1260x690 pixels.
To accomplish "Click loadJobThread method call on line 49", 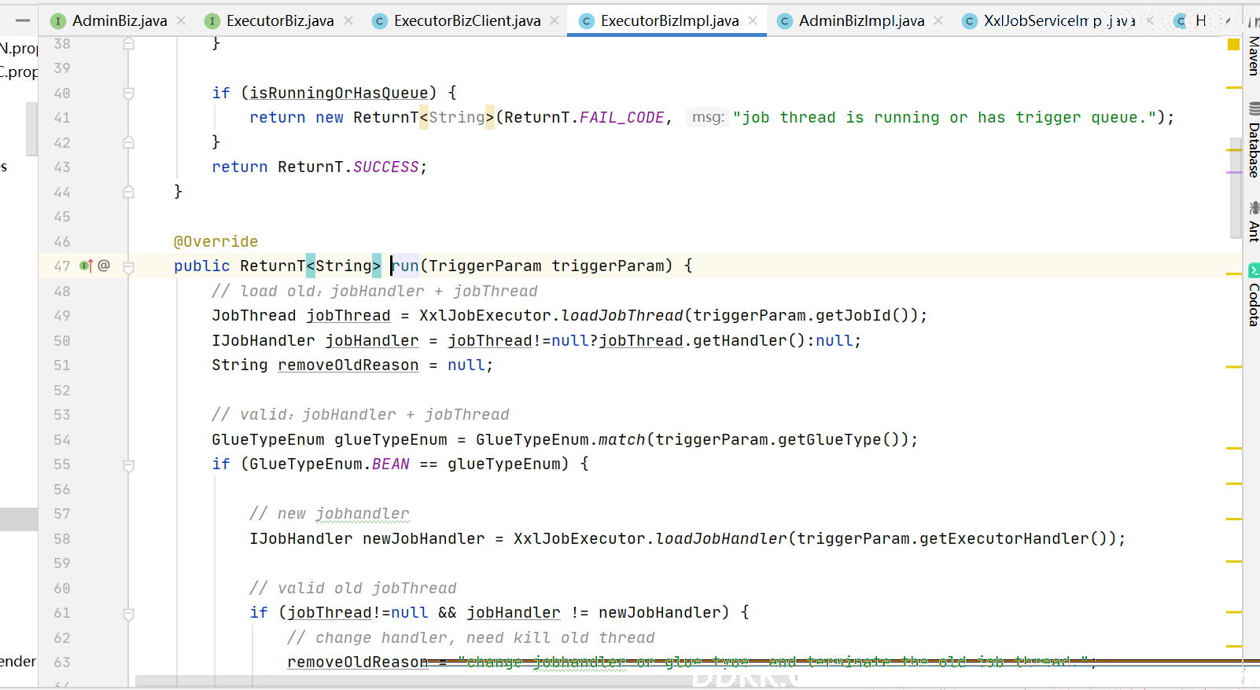I will click(x=621, y=315).
